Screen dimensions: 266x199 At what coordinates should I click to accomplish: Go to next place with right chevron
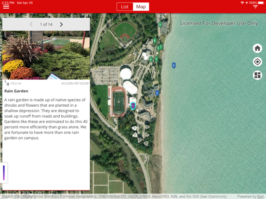[61, 25]
